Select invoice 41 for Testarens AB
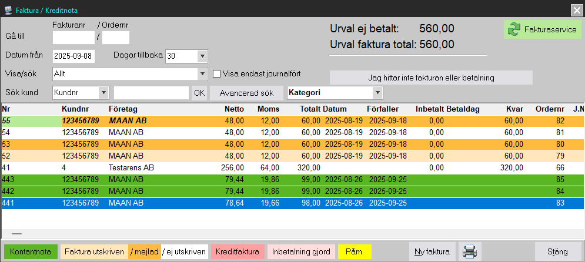 (293, 167)
